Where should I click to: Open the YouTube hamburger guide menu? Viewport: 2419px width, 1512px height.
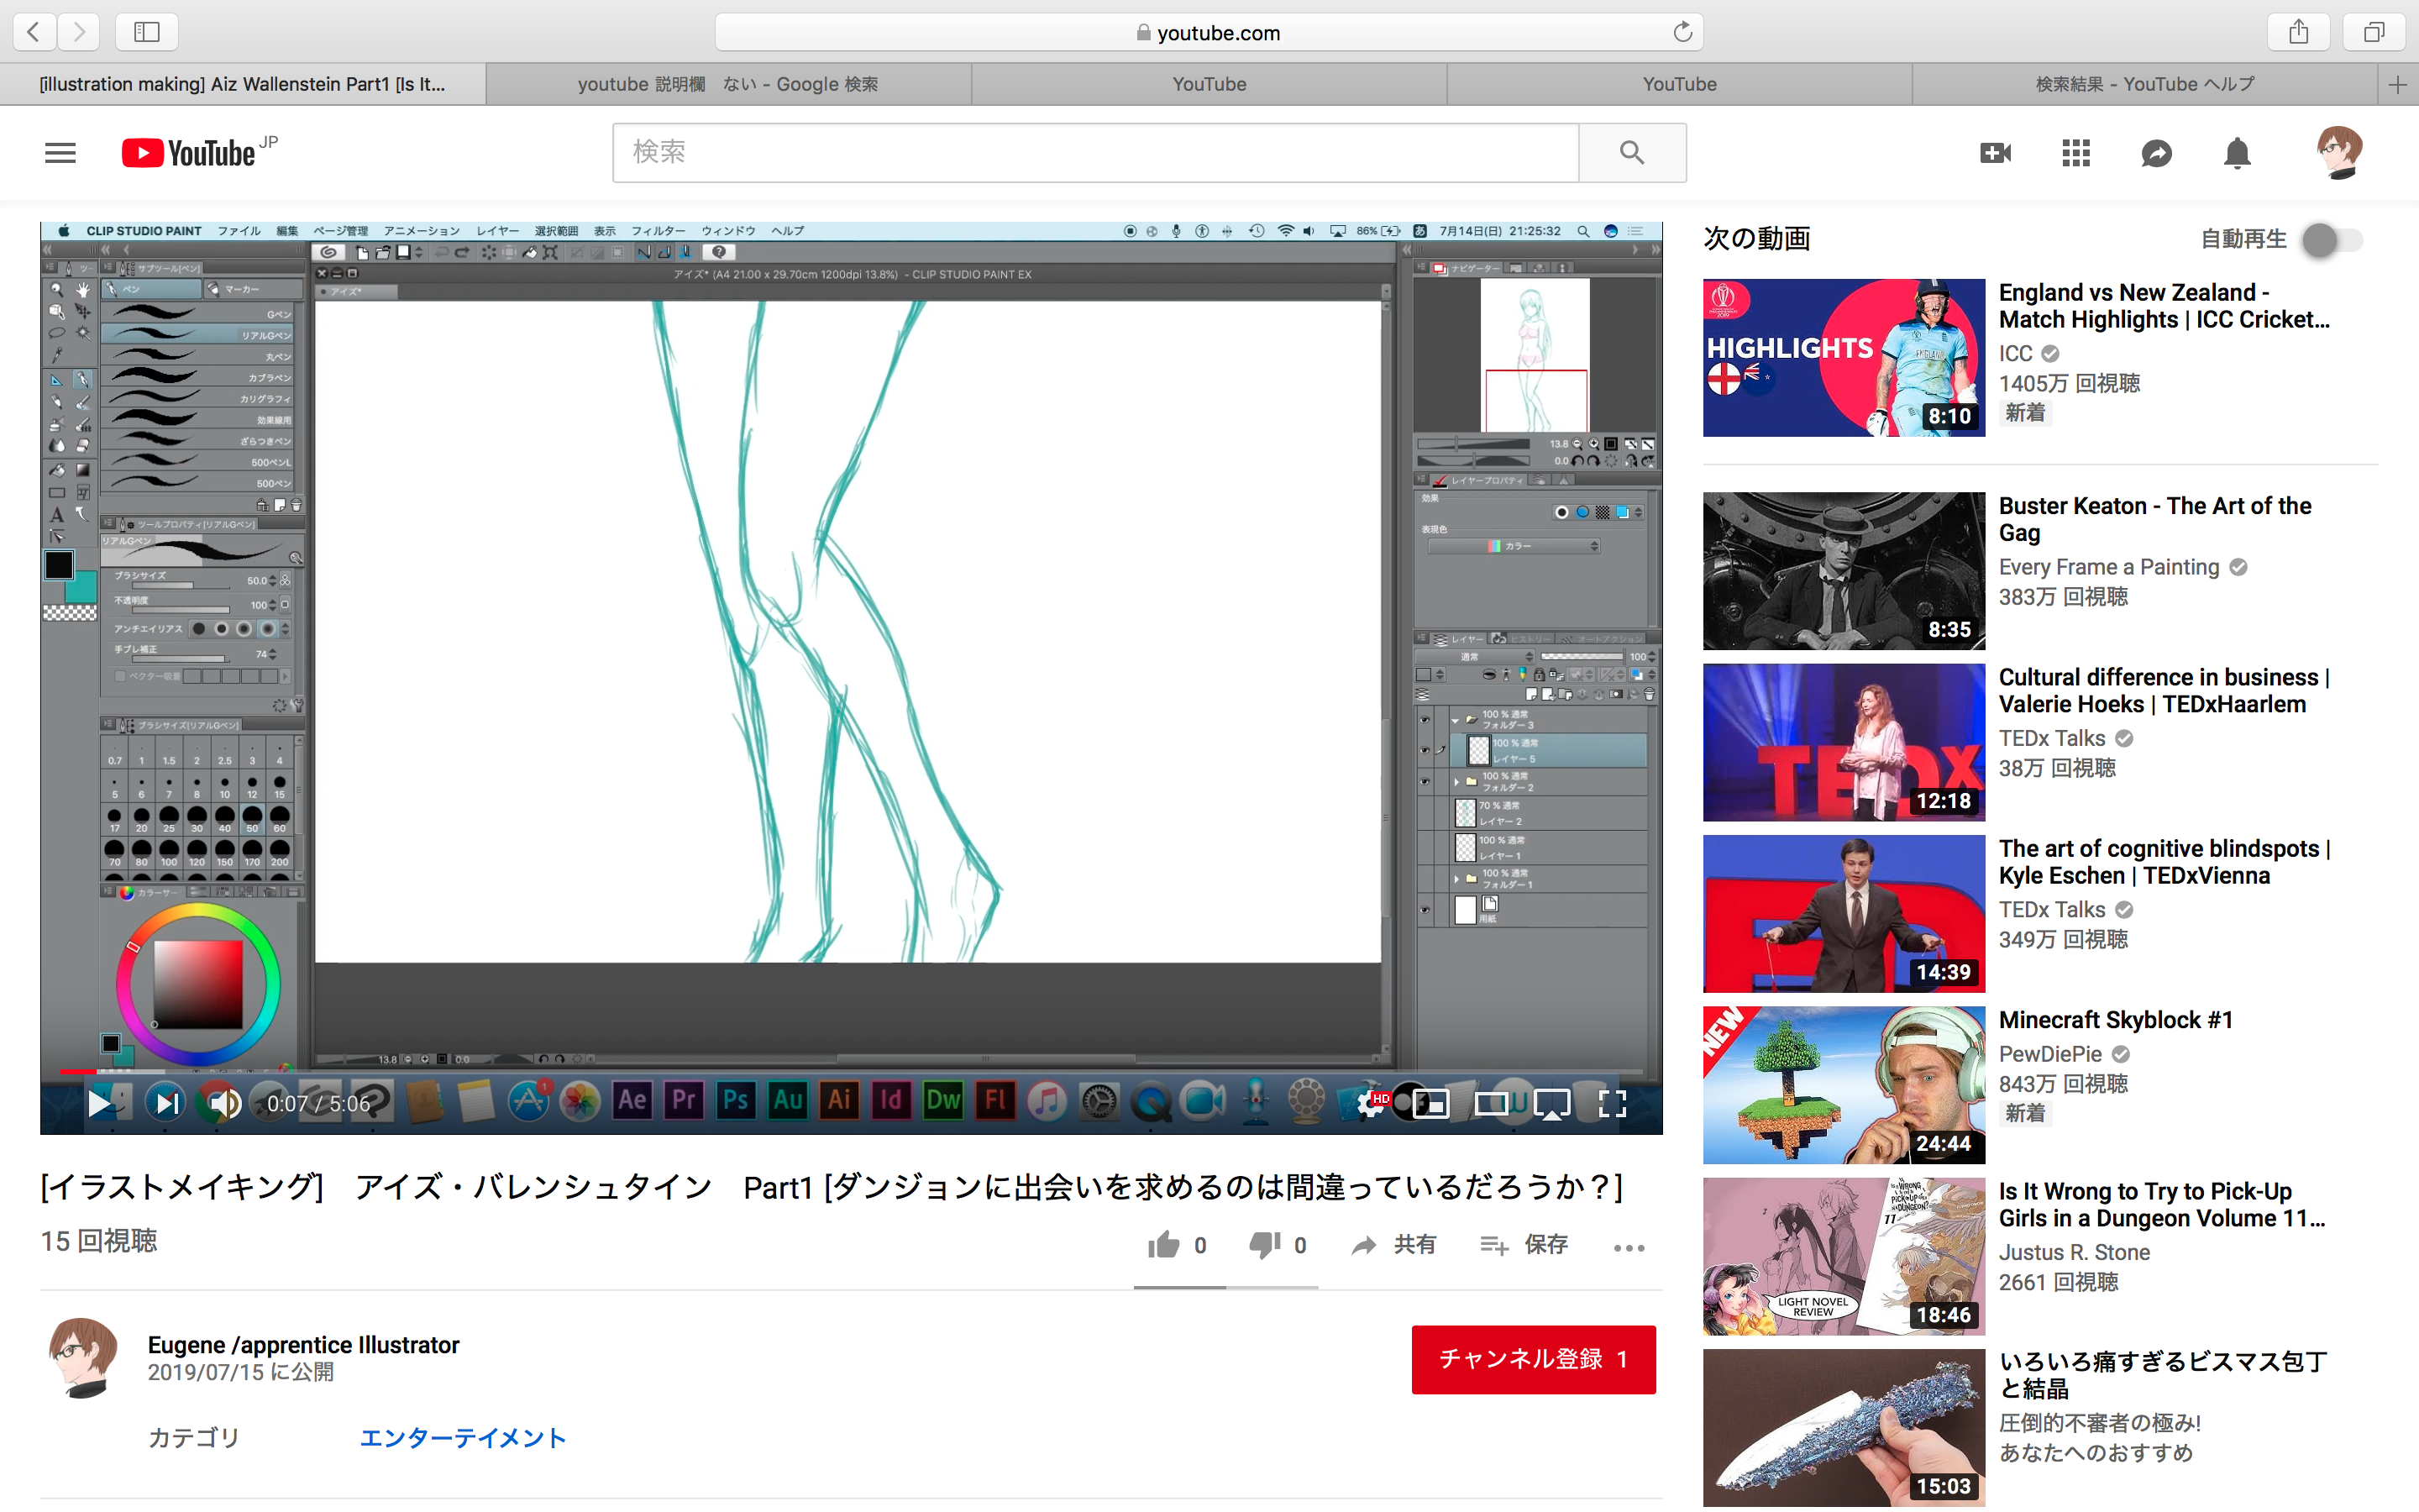[60, 153]
